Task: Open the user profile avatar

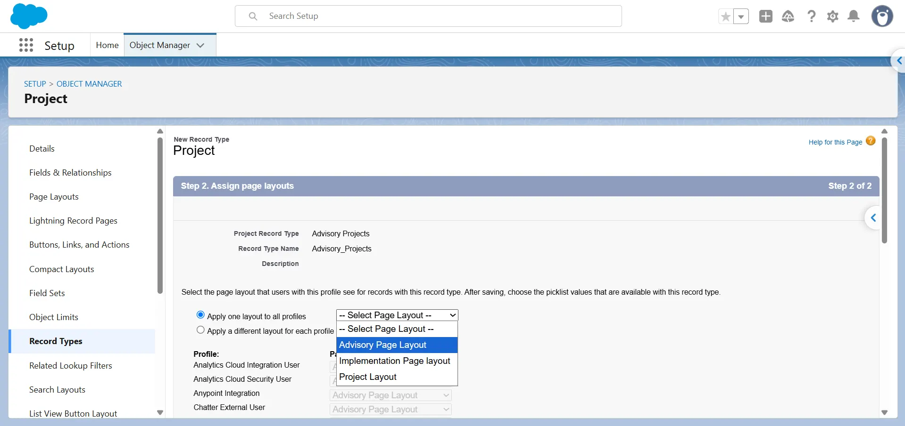Action: click(x=882, y=16)
